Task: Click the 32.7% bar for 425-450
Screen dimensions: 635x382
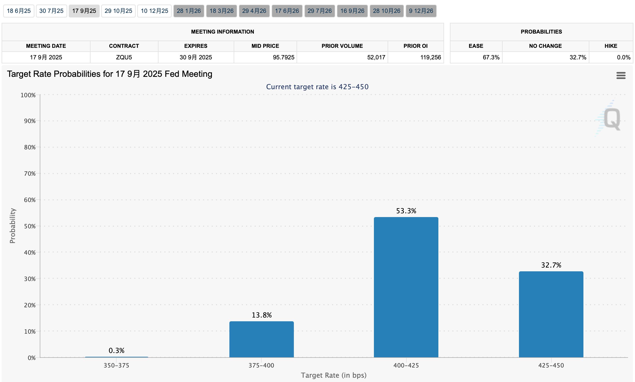Action: (x=551, y=314)
